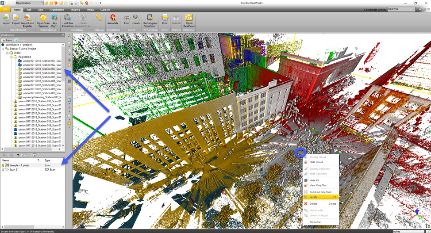Screen dimensions: 431x233
Task: Click the red X Delete icon
Action: click(x=306, y=204)
